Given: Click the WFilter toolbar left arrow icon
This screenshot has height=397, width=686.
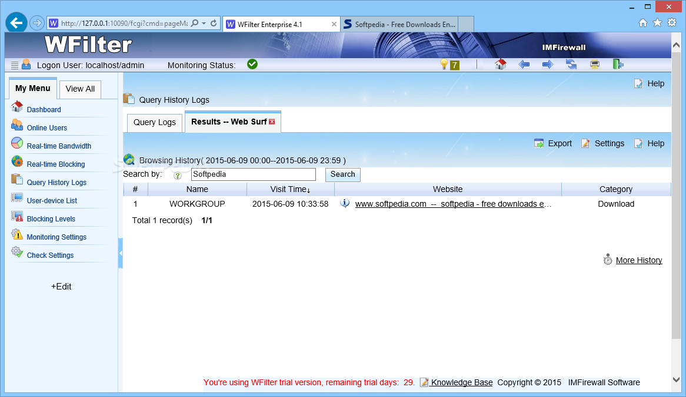Looking at the screenshot, I should pyautogui.click(x=524, y=65).
